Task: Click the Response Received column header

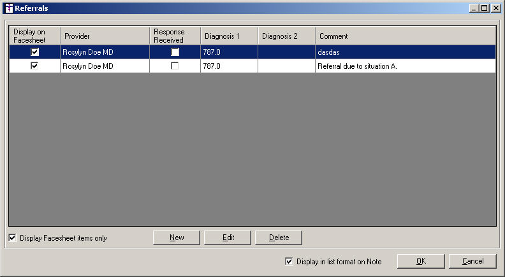Action: (175, 36)
